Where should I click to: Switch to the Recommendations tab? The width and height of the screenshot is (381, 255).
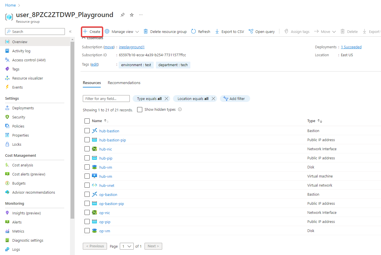124,83
